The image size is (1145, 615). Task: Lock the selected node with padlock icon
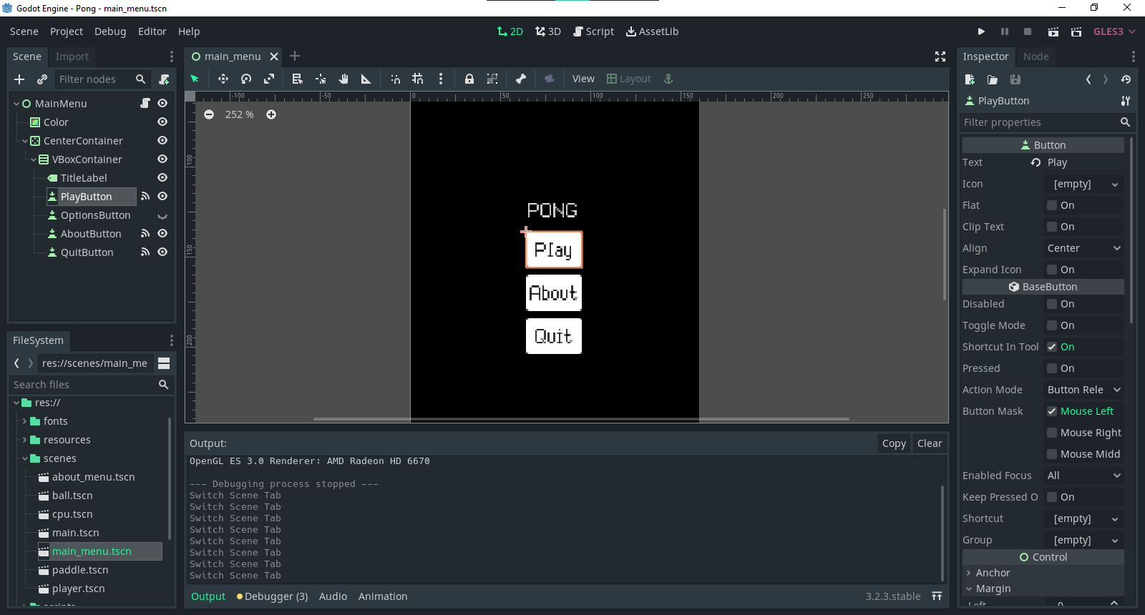pyautogui.click(x=469, y=79)
